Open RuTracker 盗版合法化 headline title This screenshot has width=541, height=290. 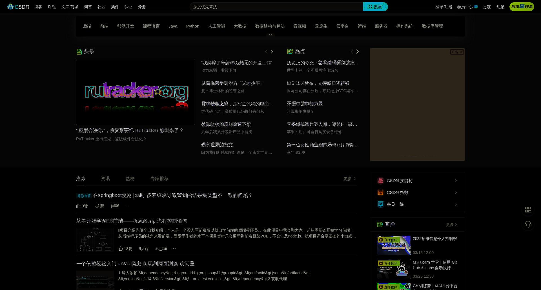coord(130,130)
